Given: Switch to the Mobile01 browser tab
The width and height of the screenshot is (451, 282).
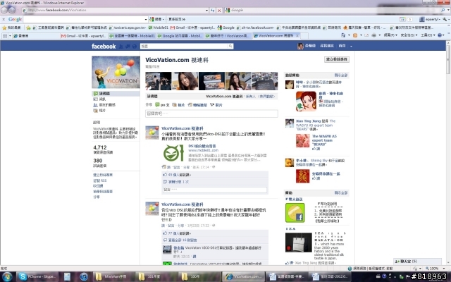Looking at the screenshot, I should 132,36.
